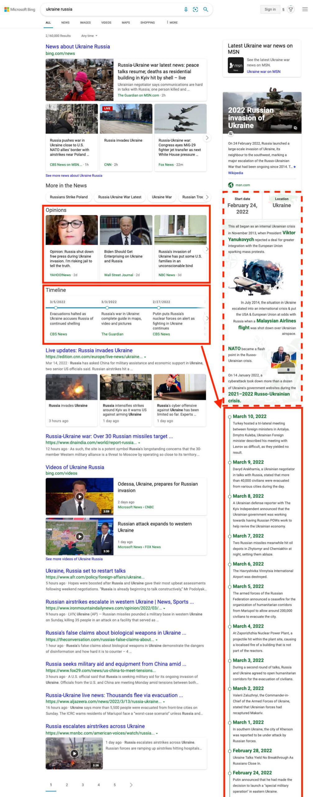Expand dnaindia result URL dropdown arrow
313x797 pixels.
click(139, 443)
